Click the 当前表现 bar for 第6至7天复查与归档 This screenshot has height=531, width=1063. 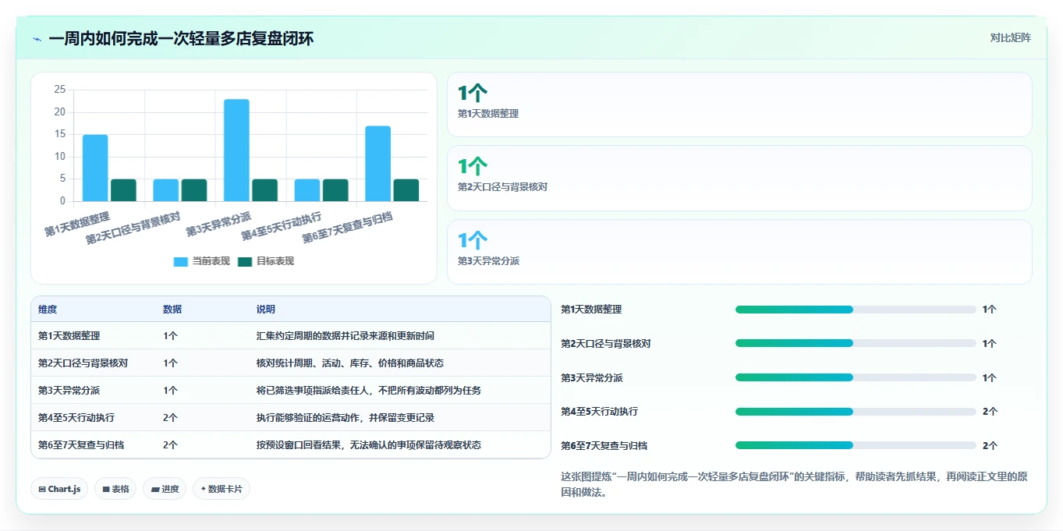377,164
